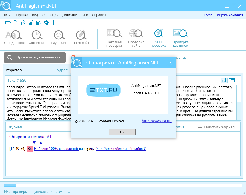Click the uniqueness check progress bar

(x=123, y=186)
